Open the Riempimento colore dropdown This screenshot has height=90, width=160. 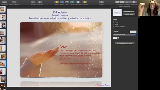click(124, 35)
